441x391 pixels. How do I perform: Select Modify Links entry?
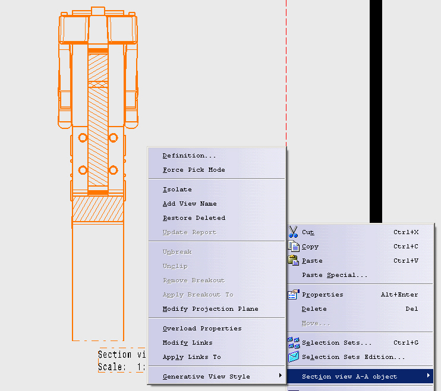click(188, 342)
